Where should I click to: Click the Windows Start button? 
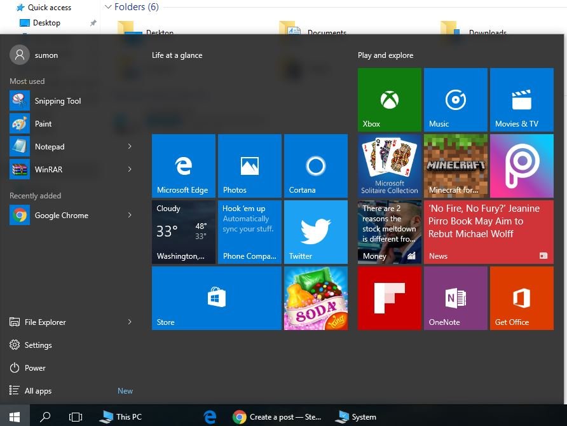click(15, 416)
